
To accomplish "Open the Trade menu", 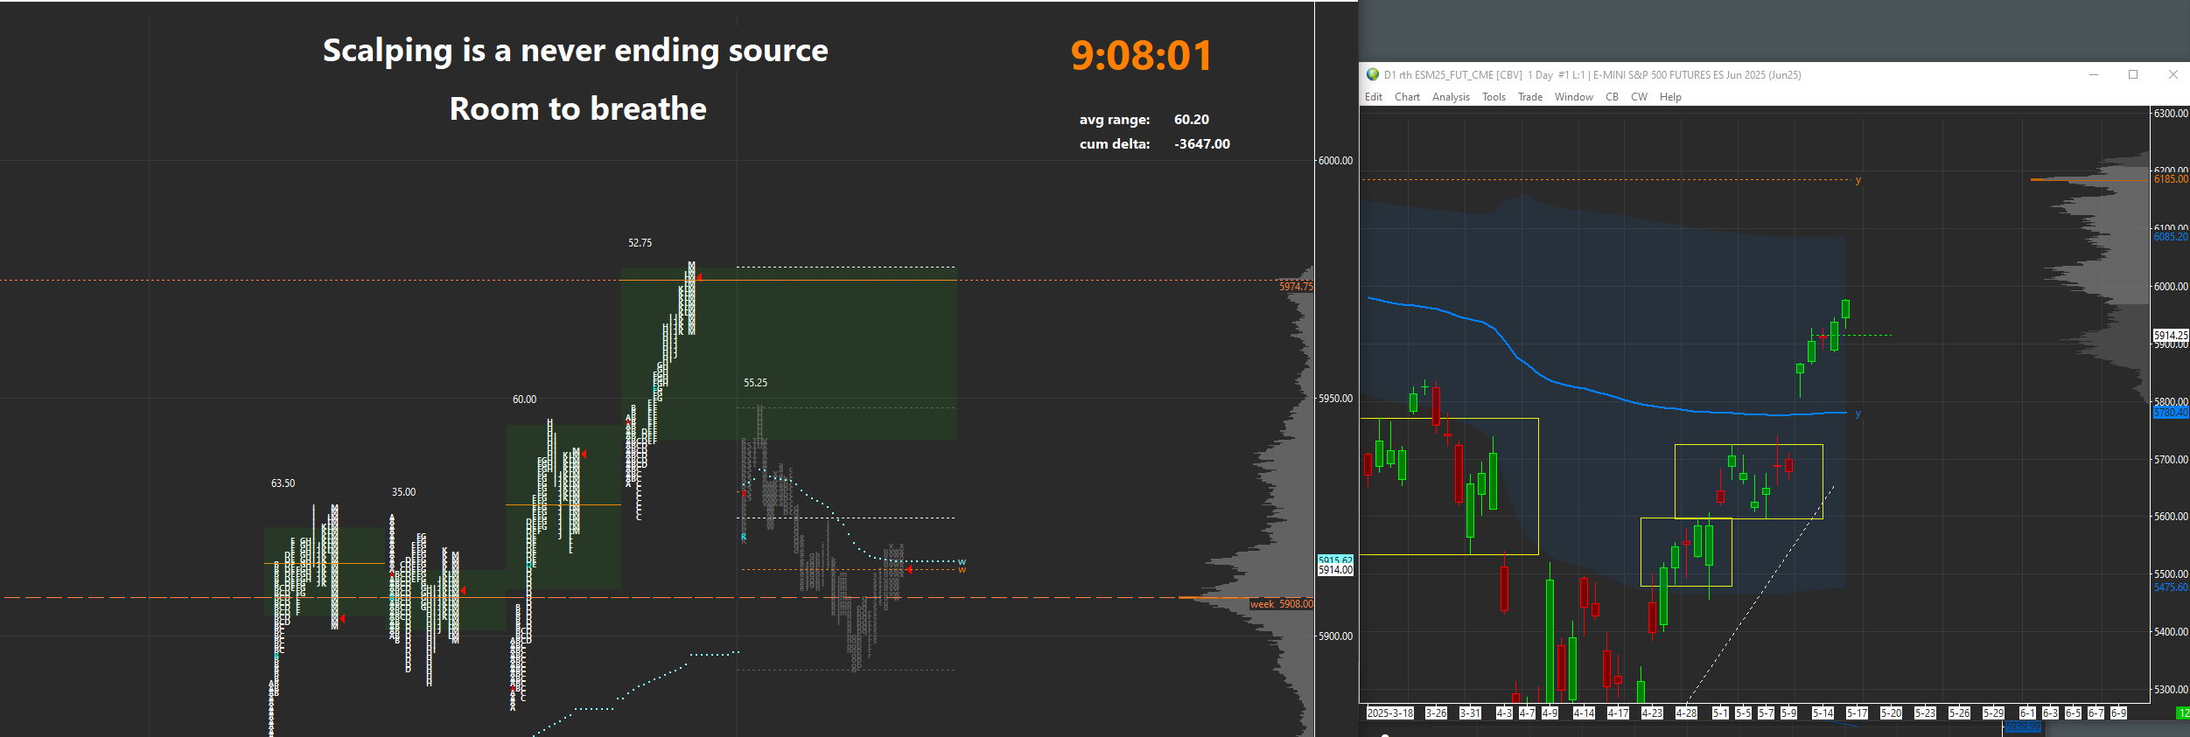I will pos(1530,97).
